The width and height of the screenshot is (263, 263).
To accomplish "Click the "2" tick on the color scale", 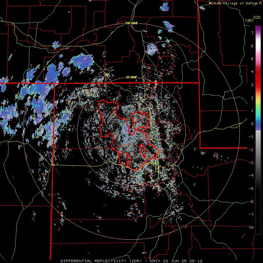I will 252,98.
